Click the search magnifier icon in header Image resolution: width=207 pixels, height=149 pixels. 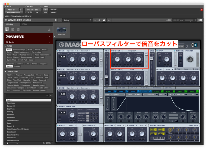(x=56, y=20)
